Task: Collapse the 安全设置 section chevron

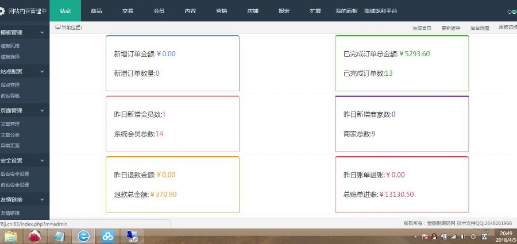Action: click(x=42, y=161)
